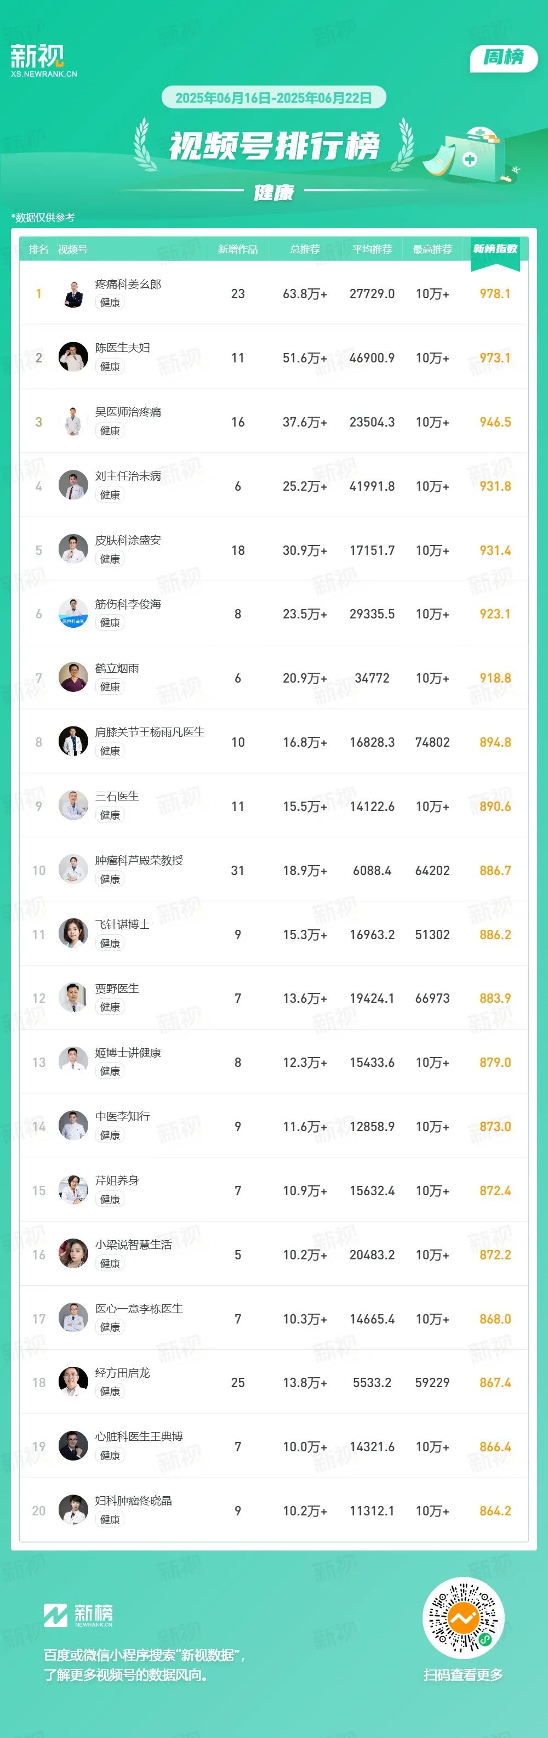This screenshot has width=548, height=1738.
Task: Open the 吴医师治疼痛 account name
Action: click(128, 412)
